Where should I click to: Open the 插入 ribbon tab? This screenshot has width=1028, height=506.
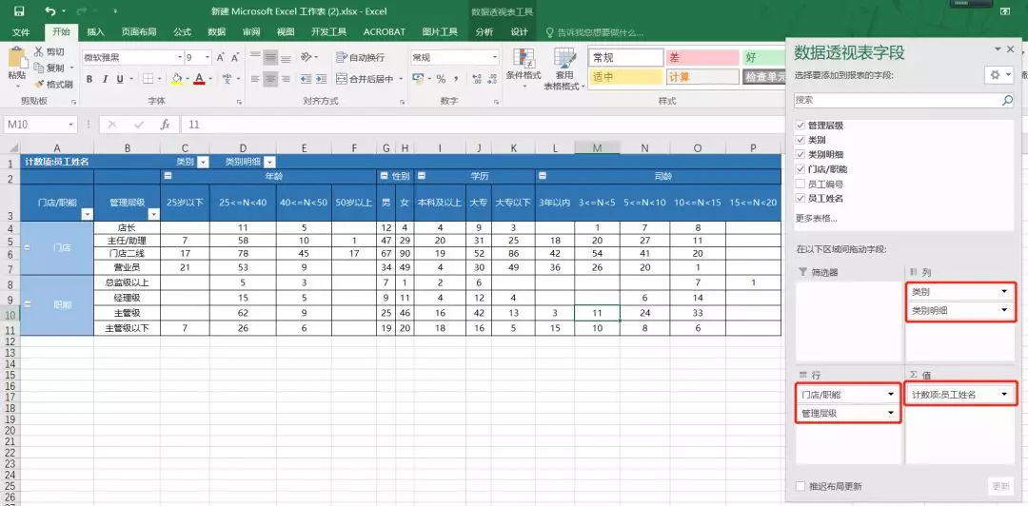(96, 32)
